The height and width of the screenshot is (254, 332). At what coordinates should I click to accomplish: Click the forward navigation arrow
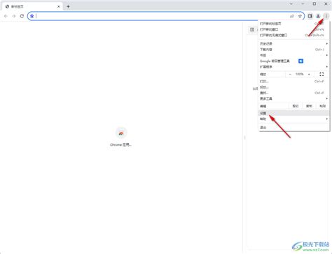(14, 16)
